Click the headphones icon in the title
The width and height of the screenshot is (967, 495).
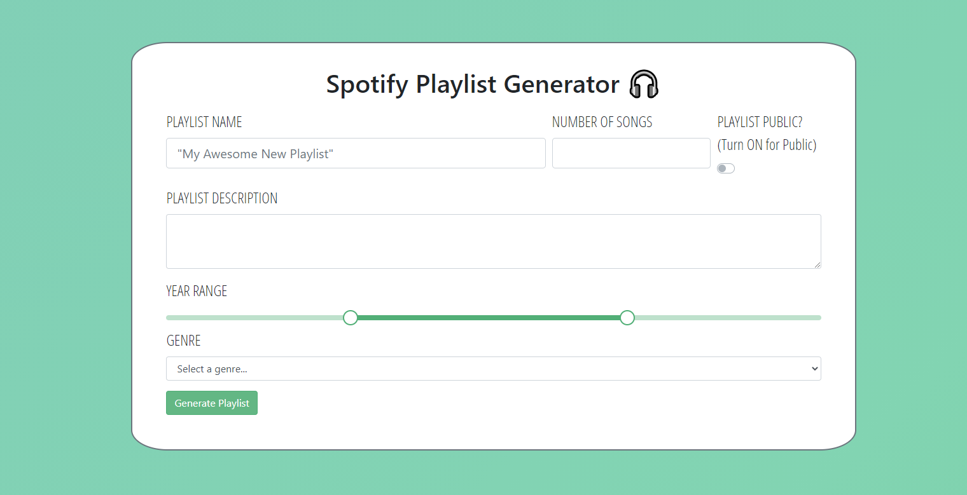click(644, 83)
